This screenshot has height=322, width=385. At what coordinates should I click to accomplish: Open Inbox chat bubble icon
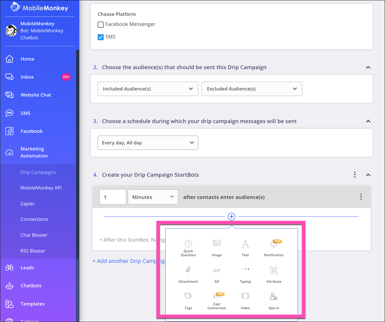(9, 77)
